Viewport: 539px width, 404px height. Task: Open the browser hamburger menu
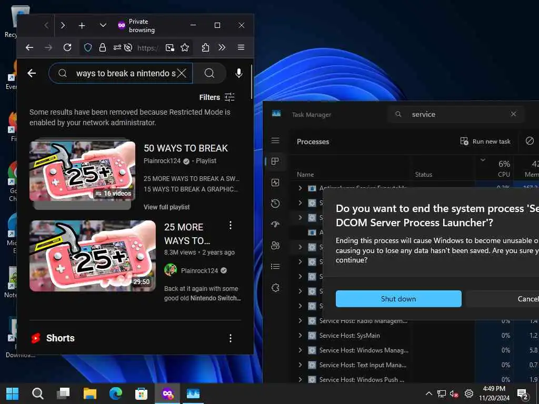241,47
